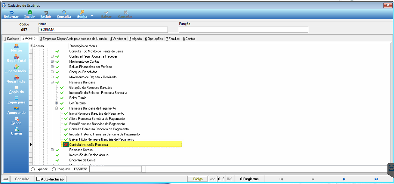Click the Negar Indiv. sidebar icon
The width and height of the screenshot is (394, 184).
tap(16, 77)
